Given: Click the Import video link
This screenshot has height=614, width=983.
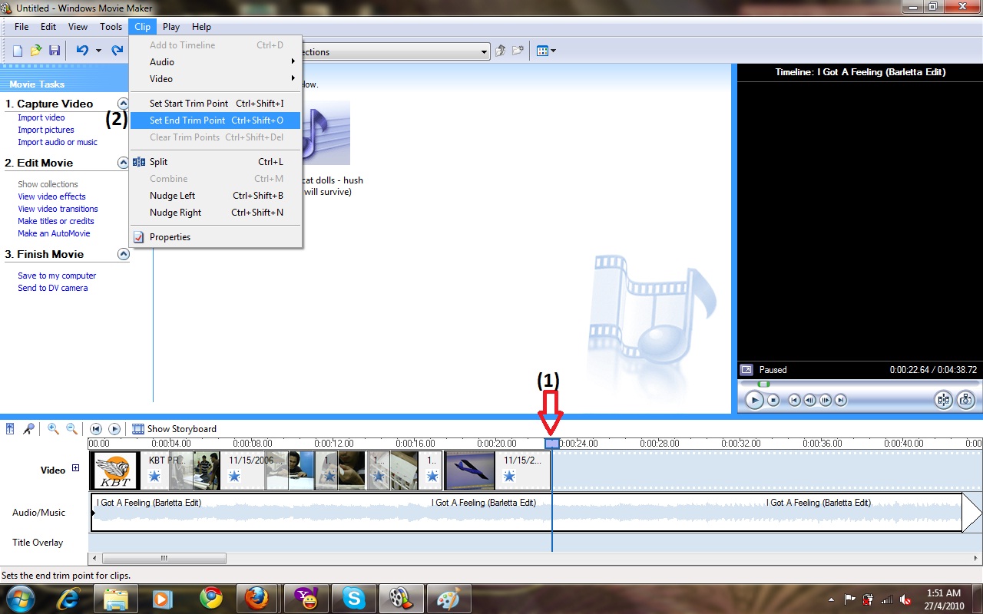Looking at the screenshot, I should pyautogui.click(x=41, y=117).
